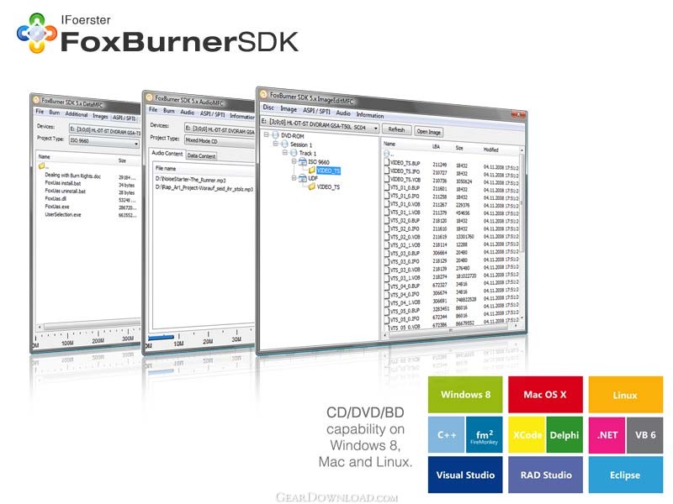Select the VTS_04_1.VOB file row

coord(452,302)
